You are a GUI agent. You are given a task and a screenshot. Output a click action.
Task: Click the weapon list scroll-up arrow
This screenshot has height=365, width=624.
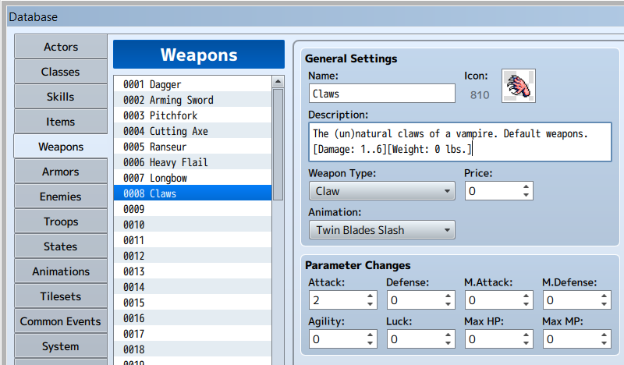[x=278, y=82]
